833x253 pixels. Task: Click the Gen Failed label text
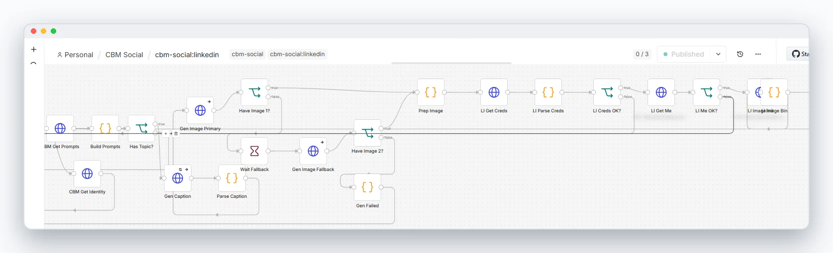368,206
